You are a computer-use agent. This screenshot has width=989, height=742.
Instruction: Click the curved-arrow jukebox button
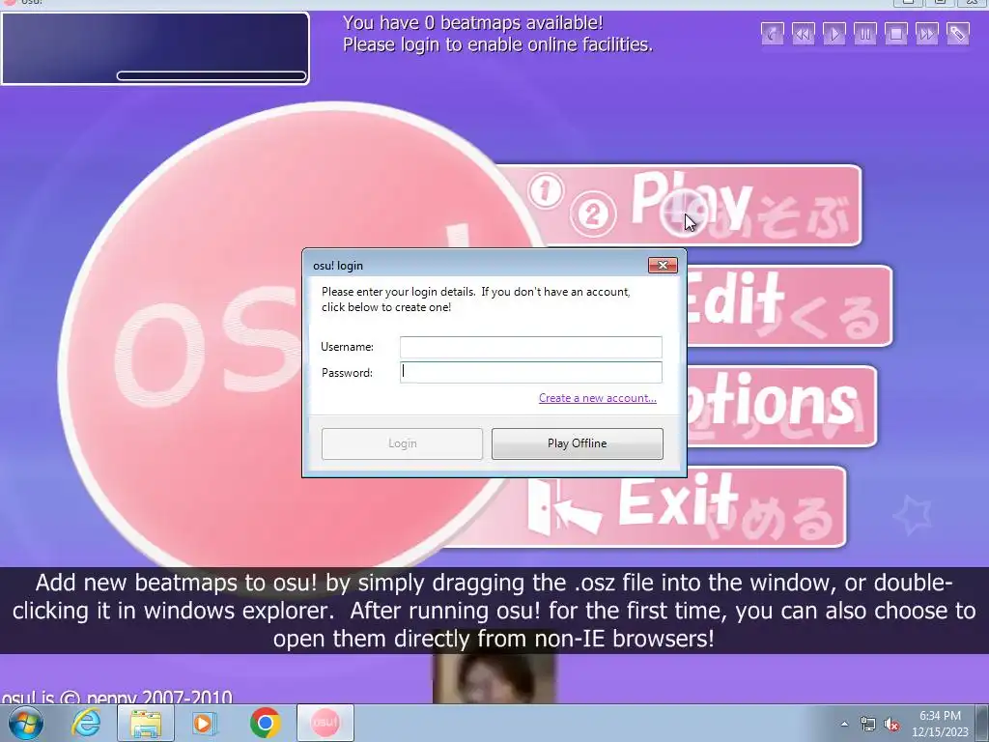[x=772, y=33]
